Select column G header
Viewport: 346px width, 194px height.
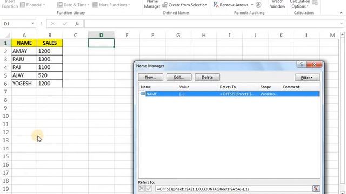178,35
